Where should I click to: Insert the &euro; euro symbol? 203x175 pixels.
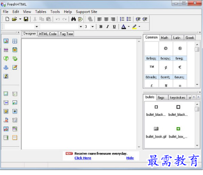pyautogui.click(x=180, y=70)
